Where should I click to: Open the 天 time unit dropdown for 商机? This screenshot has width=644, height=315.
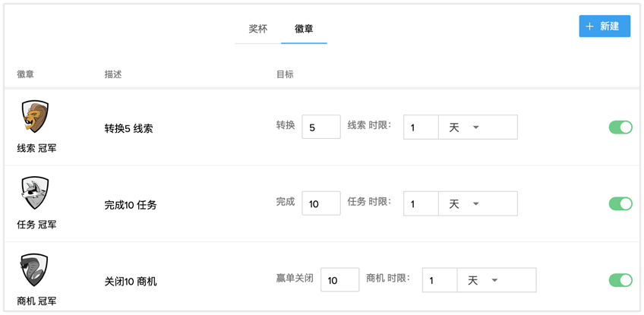tap(497, 280)
